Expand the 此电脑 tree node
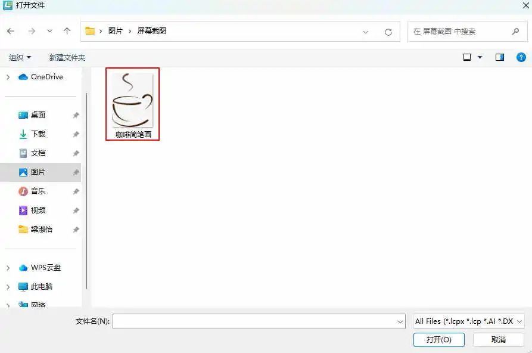This screenshot has width=532, height=353. pyautogui.click(x=8, y=287)
